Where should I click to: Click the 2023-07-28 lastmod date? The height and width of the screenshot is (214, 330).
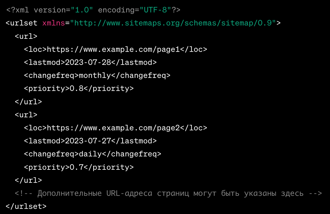coord(88,62)
